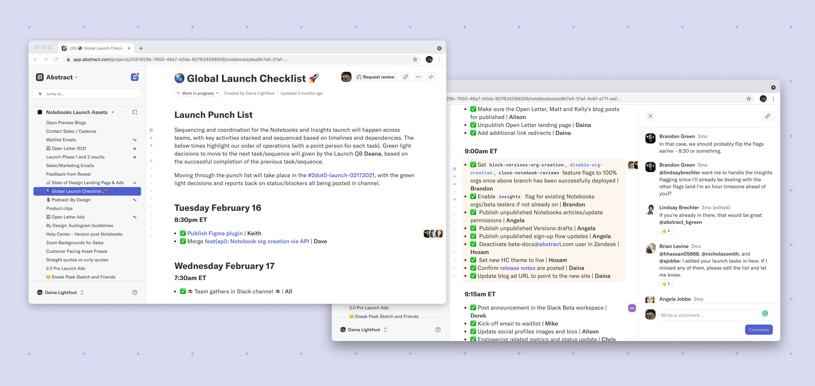Click star bookmark icon in back browser window

749,99
